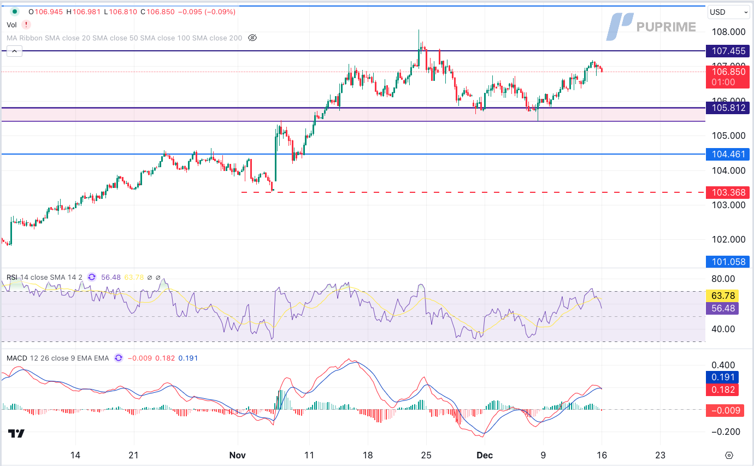The width and height of the screenshot is (754, 466).
Task: Click the 105.812 price label
Action: pyautogui.click(x=729, y=108)
